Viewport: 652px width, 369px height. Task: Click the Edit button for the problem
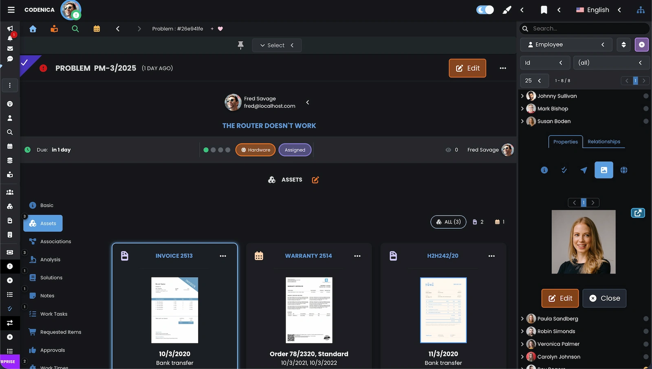(467, 68)
